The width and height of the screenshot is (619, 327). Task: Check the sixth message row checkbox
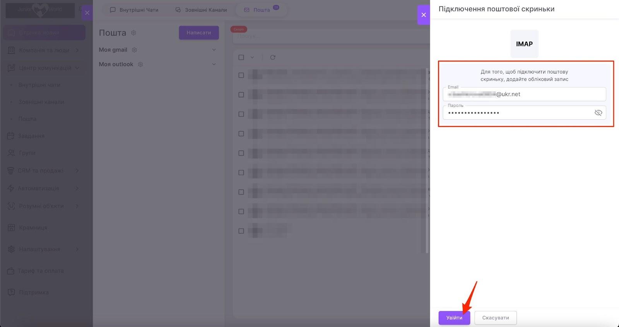pos(241,173)
